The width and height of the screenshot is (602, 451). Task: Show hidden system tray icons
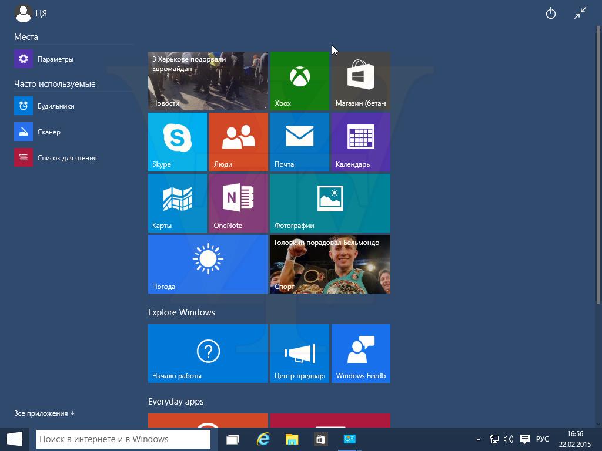tap(479, 439)
